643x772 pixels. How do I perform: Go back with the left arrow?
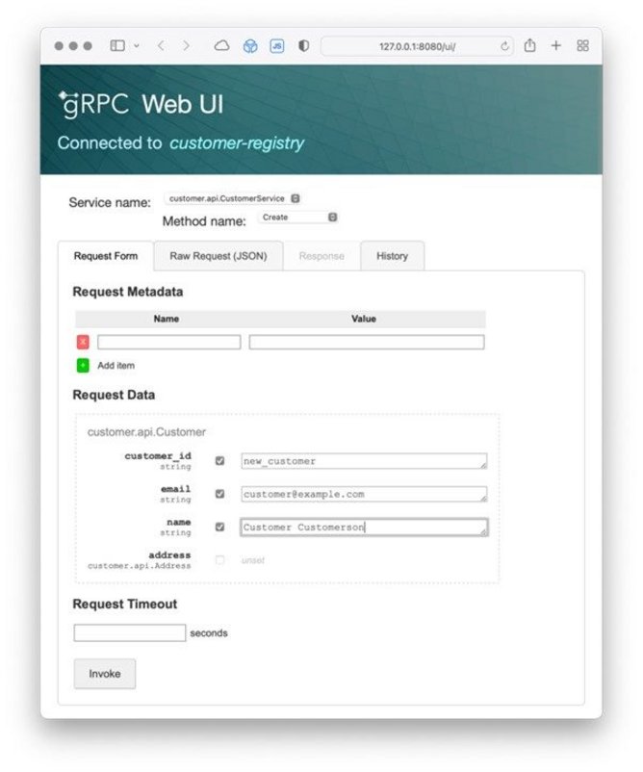click(x=161, y=46)
